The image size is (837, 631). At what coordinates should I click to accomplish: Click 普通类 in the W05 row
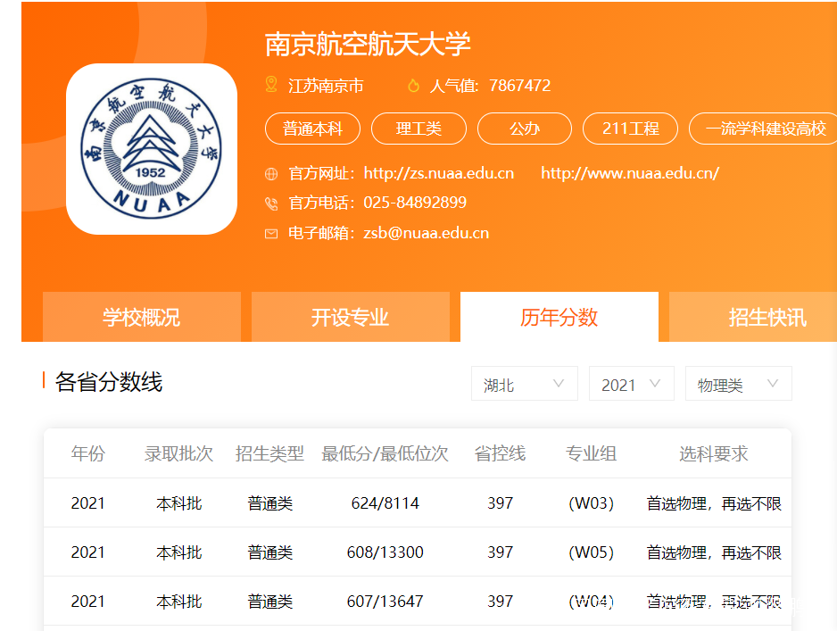tap(270, 552)
